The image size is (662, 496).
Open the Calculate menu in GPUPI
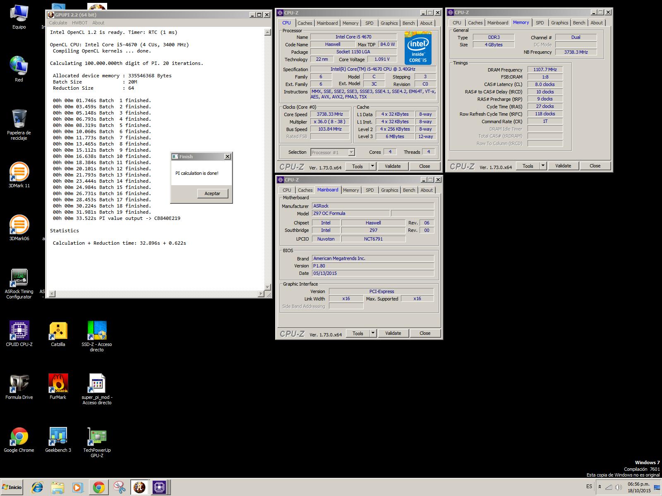coord(58,23)
